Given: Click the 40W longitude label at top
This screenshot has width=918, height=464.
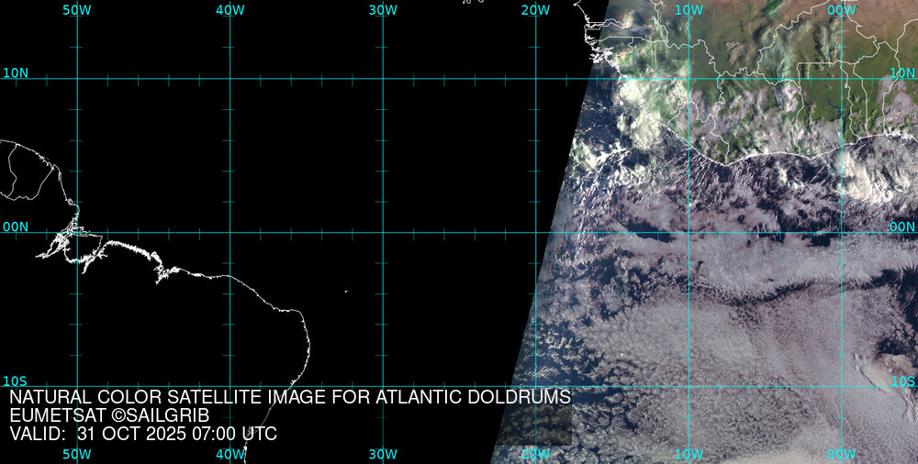Looking at the screenshot, I should [x=229, y=9].
